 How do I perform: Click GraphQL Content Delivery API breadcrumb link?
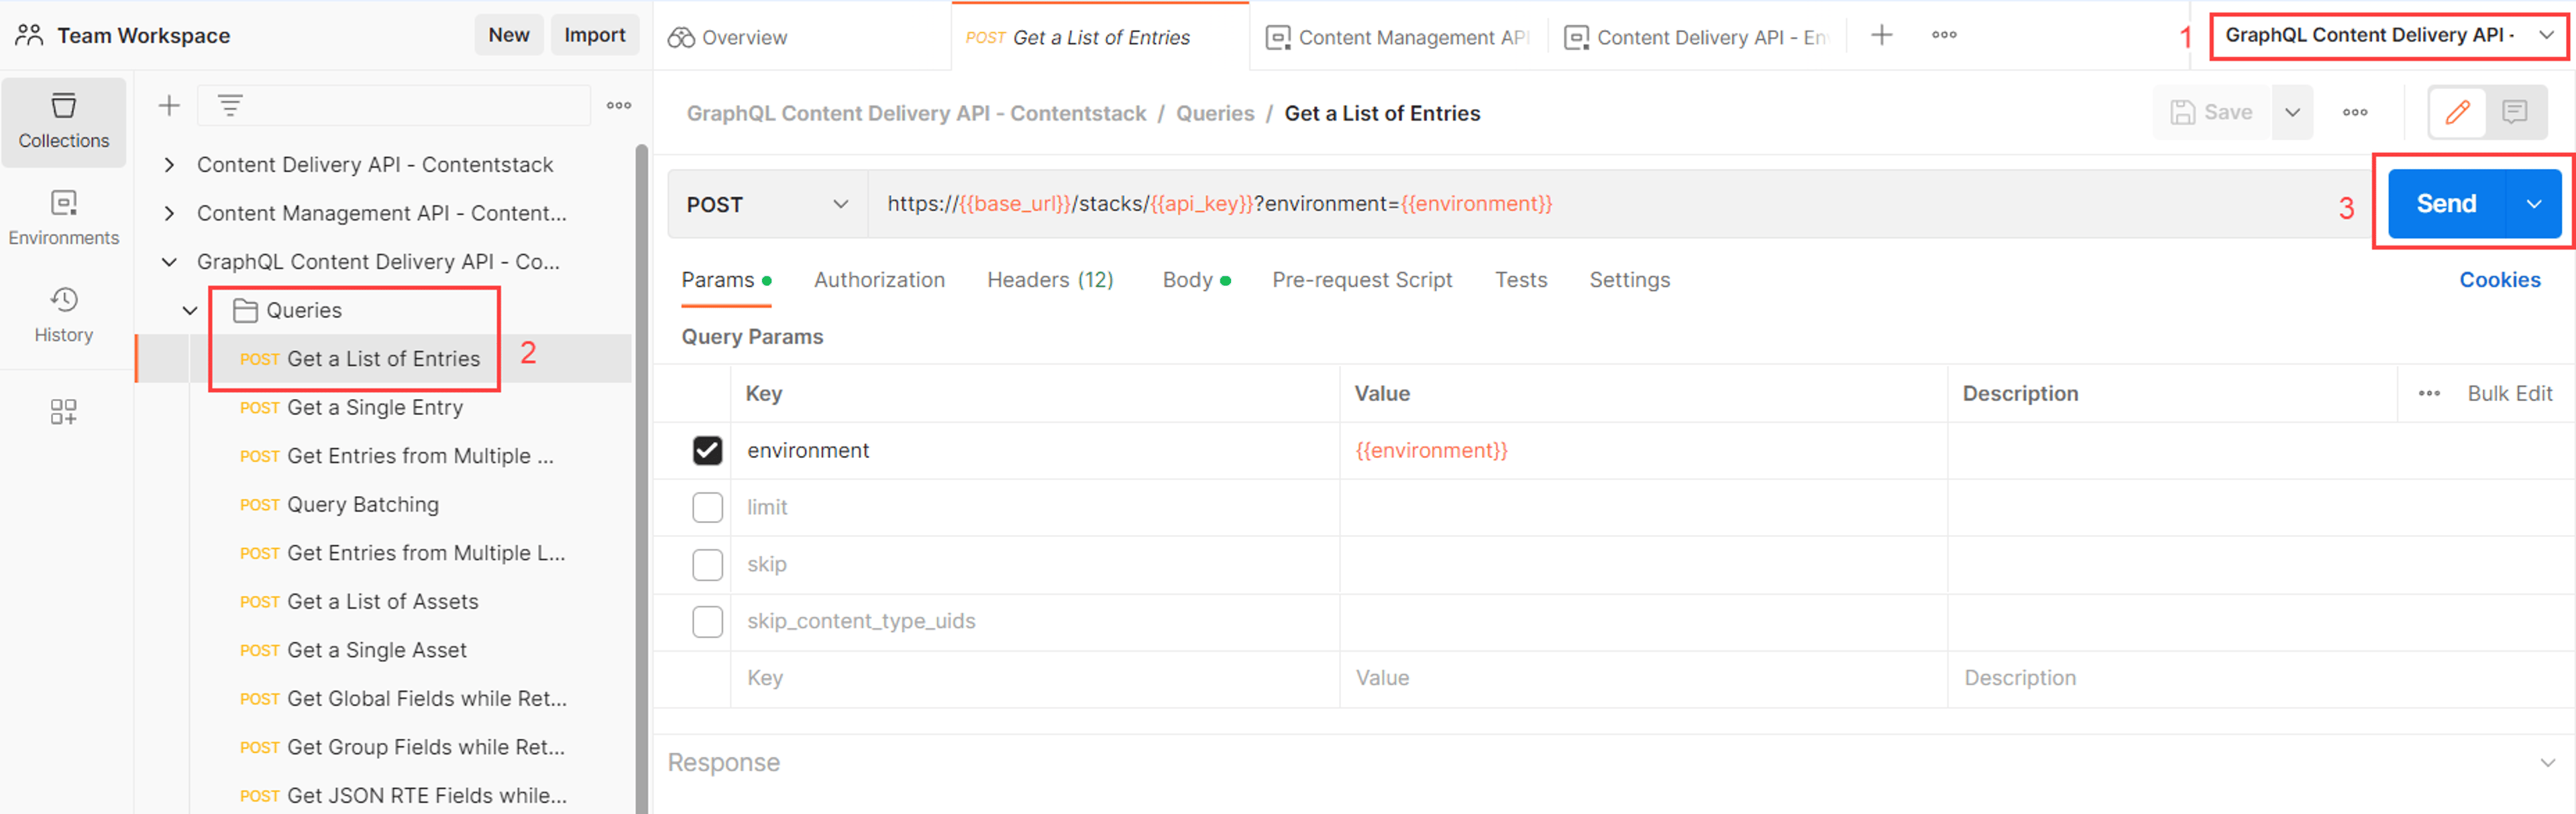pyautogui.click(x=915, y=113)
